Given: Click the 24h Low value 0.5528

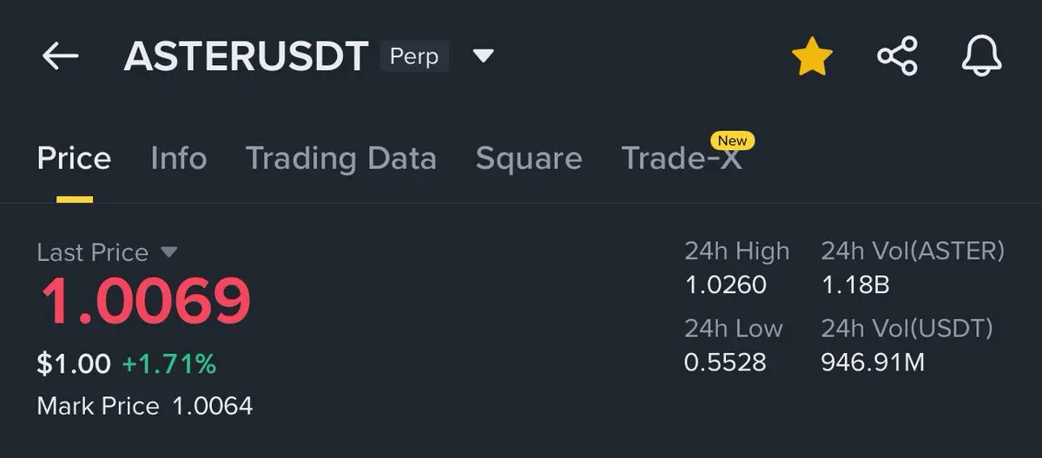Looking at the screenshot, I should [x=725, y=362].
